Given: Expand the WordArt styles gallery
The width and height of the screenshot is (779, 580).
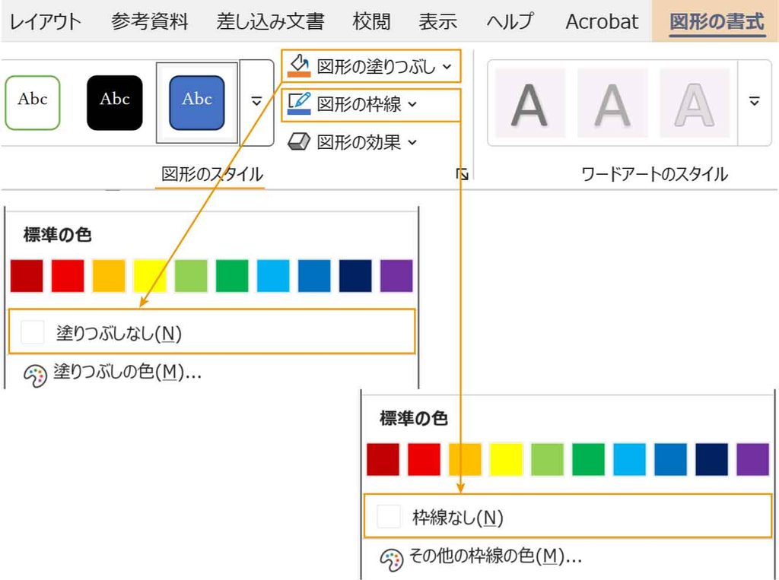Looking at the screenshot, I should [754, 103].
